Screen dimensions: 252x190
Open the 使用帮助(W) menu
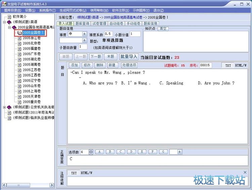[x=99, y=10]
